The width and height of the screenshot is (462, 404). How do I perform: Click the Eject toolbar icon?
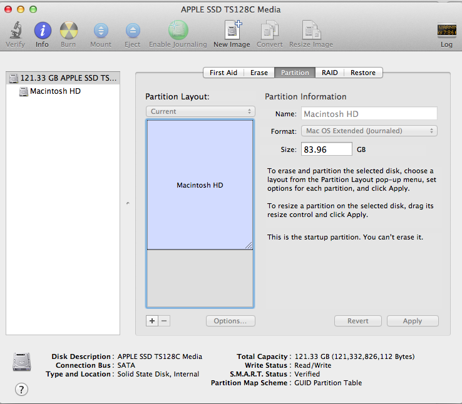tap(133, 31)
